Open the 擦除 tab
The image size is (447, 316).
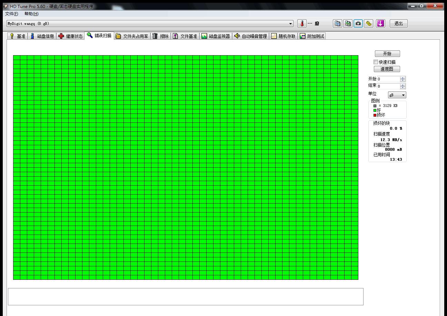point(160,36)
